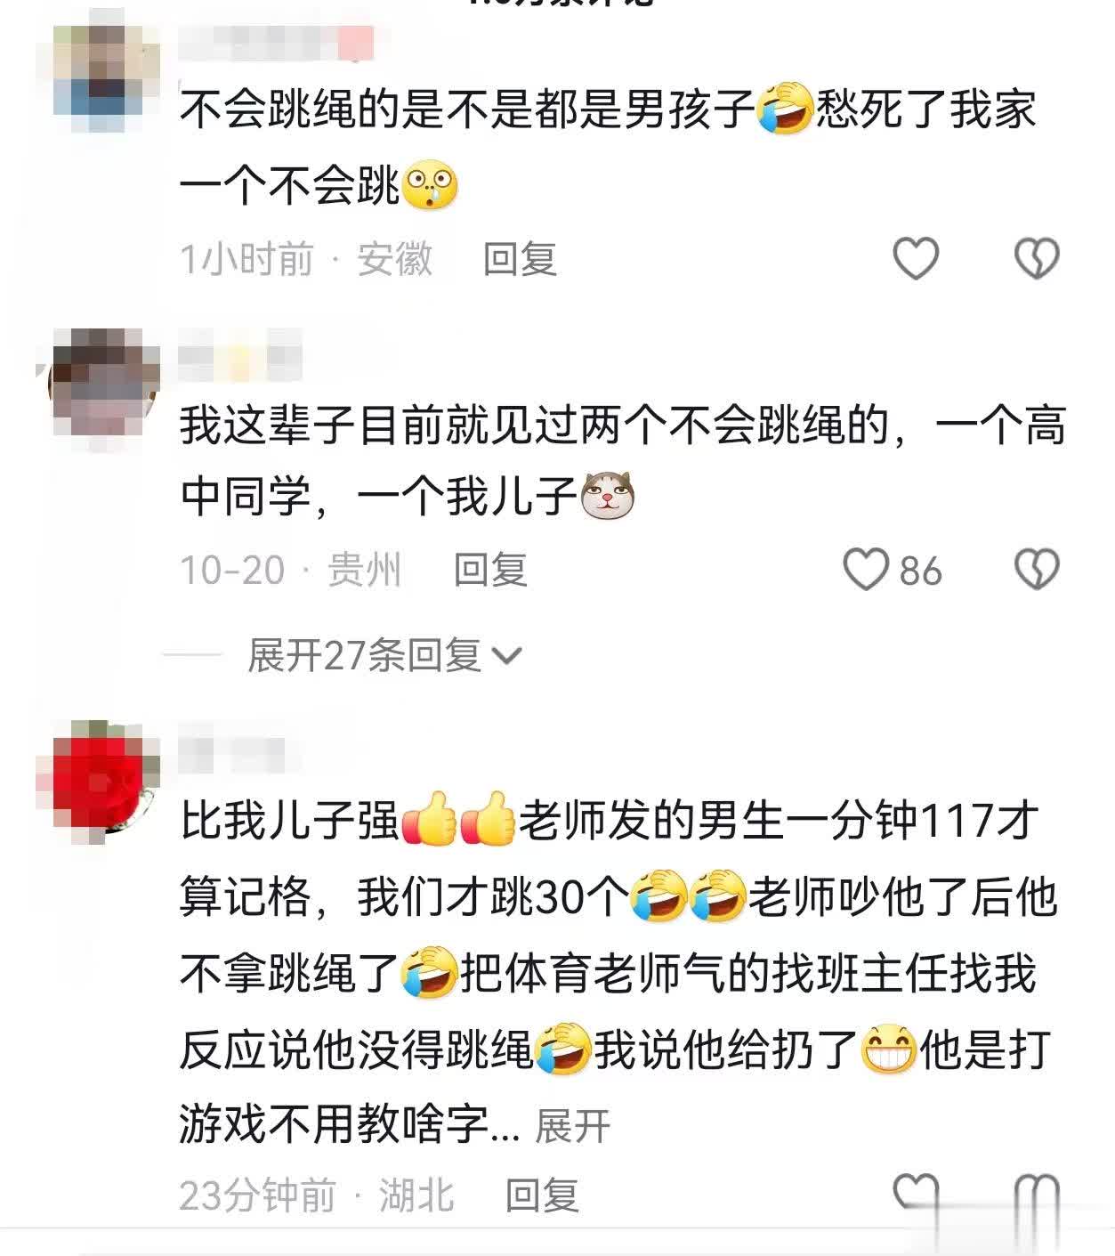Click the chevron beside 展开27条回复
The image size is (1115, 1256).
coord(506,657)
